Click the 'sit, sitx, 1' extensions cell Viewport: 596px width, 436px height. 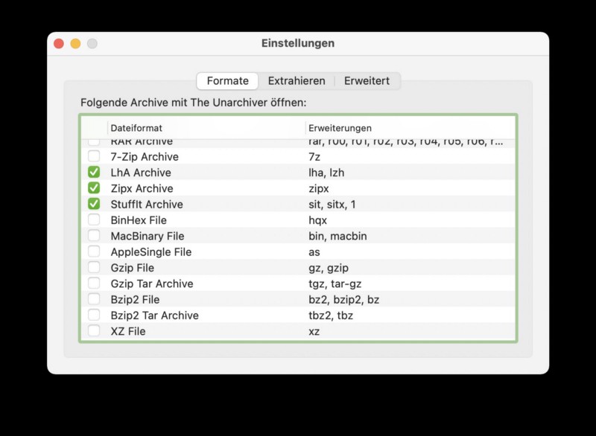(332, 205)
